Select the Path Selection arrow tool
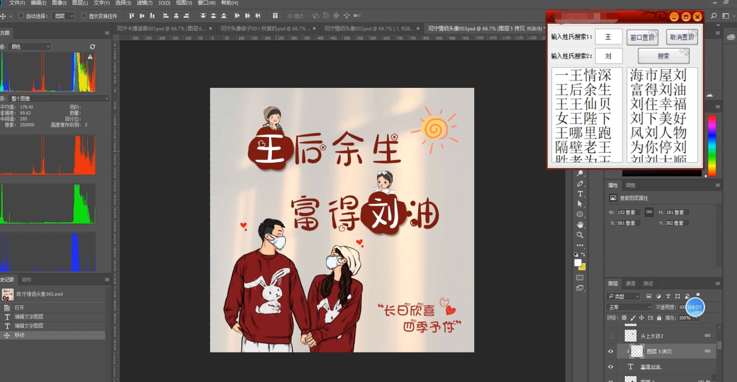737x382 pixels. tap(580, 204)
